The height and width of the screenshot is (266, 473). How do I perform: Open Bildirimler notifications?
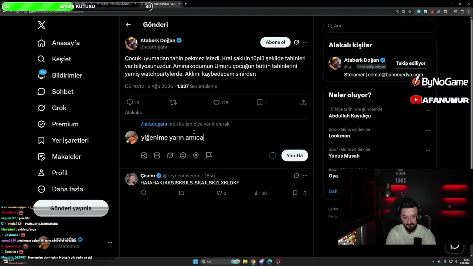pyautogui.click(x=59, y=75)
